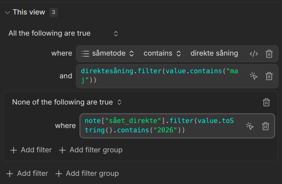Screen dimensions: 282x184
Task: Open the None of the following are true selector
Action: 67,102
